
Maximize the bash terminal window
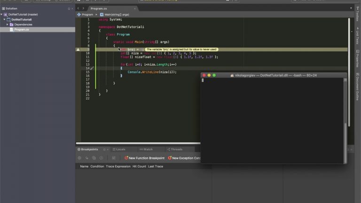(214, 75)
